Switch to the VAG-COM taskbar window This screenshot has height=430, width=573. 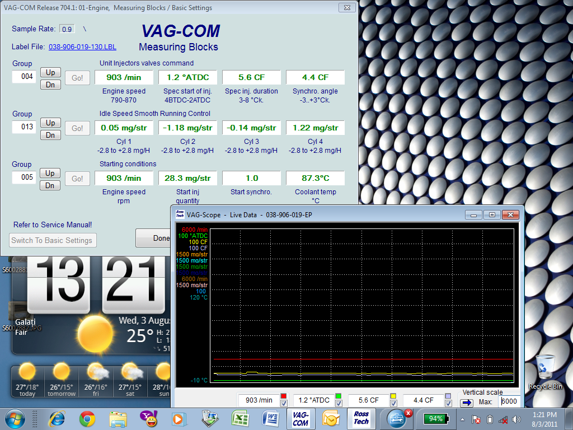click(300, 419)
